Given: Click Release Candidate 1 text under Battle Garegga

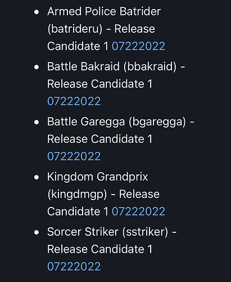Looking at the screenshot, I should (99, 139).
